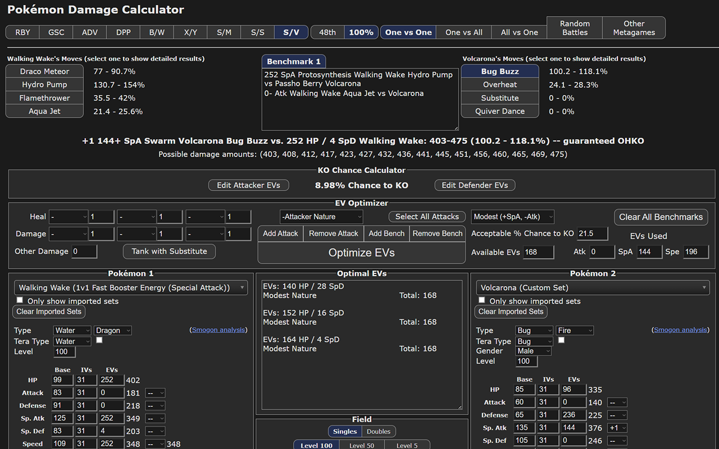
Task: Edit the Spe EVs Used field
Action: click(x=695, y=252)
